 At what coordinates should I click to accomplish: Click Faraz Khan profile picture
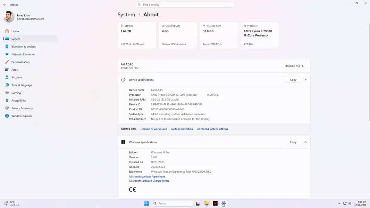point(9,17)
